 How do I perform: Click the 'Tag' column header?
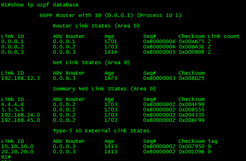pyautogui.click(x=213, y=141)
